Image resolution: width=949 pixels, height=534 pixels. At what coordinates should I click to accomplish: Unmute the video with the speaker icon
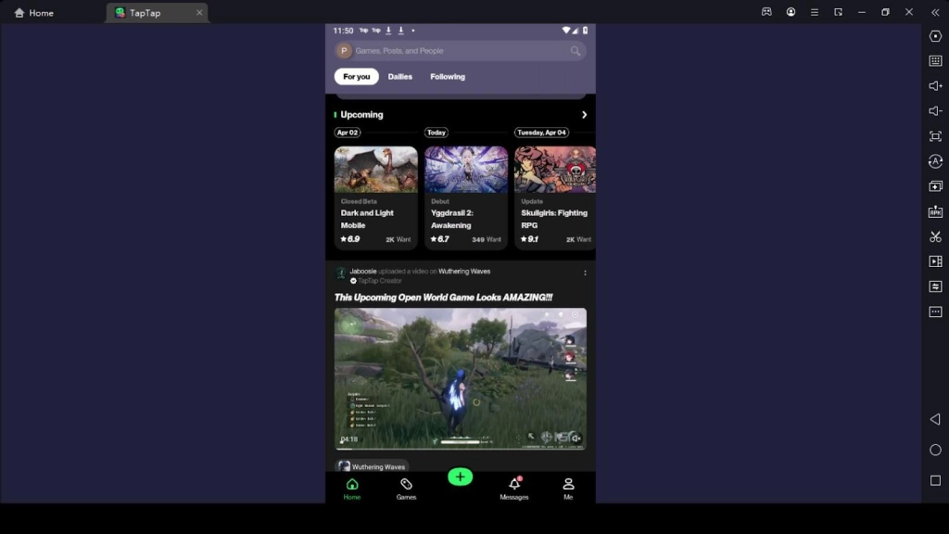coord(576,438)
